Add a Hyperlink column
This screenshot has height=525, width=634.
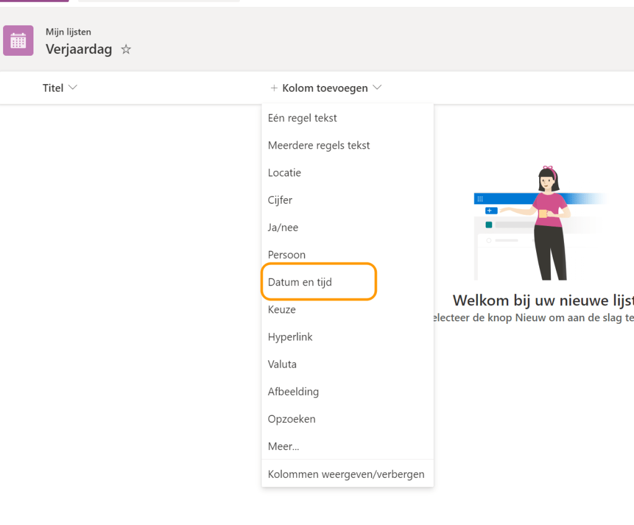(290, 337)
